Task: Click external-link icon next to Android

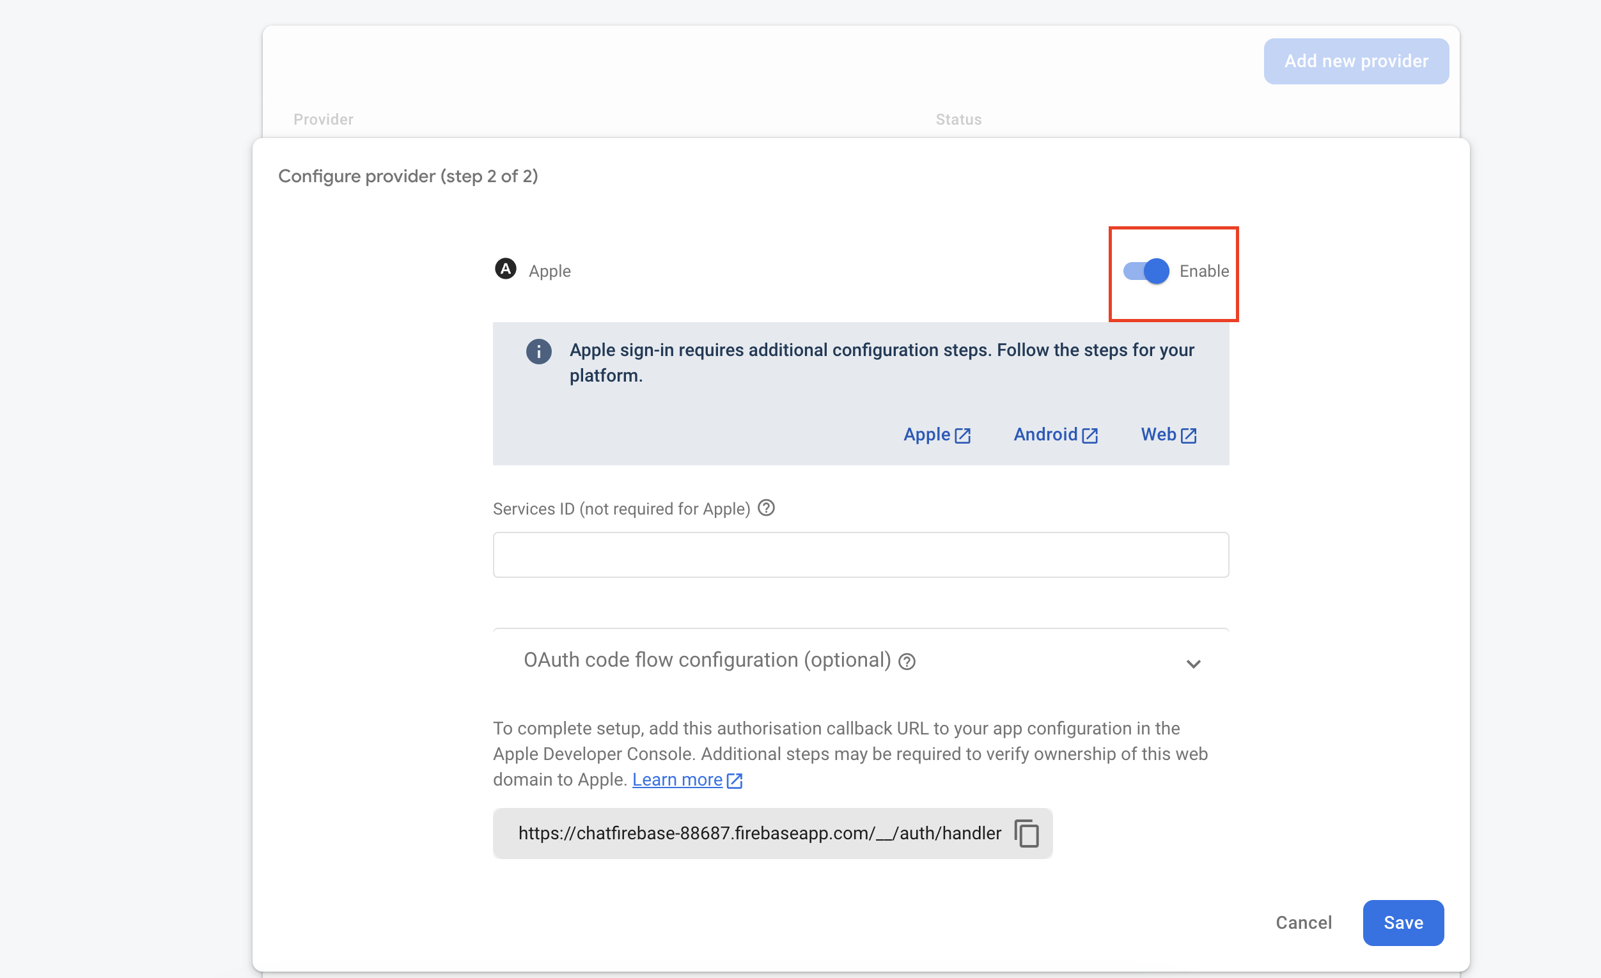Action: [x=1089, y=436]
